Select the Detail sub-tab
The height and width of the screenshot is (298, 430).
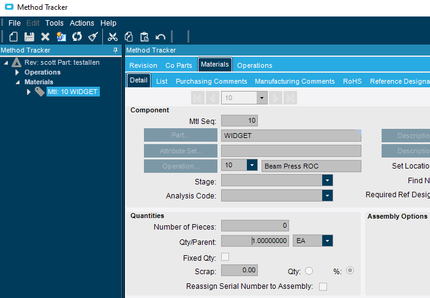click(138, 80)
